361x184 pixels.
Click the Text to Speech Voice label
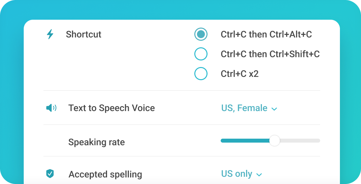pos(111,108)
